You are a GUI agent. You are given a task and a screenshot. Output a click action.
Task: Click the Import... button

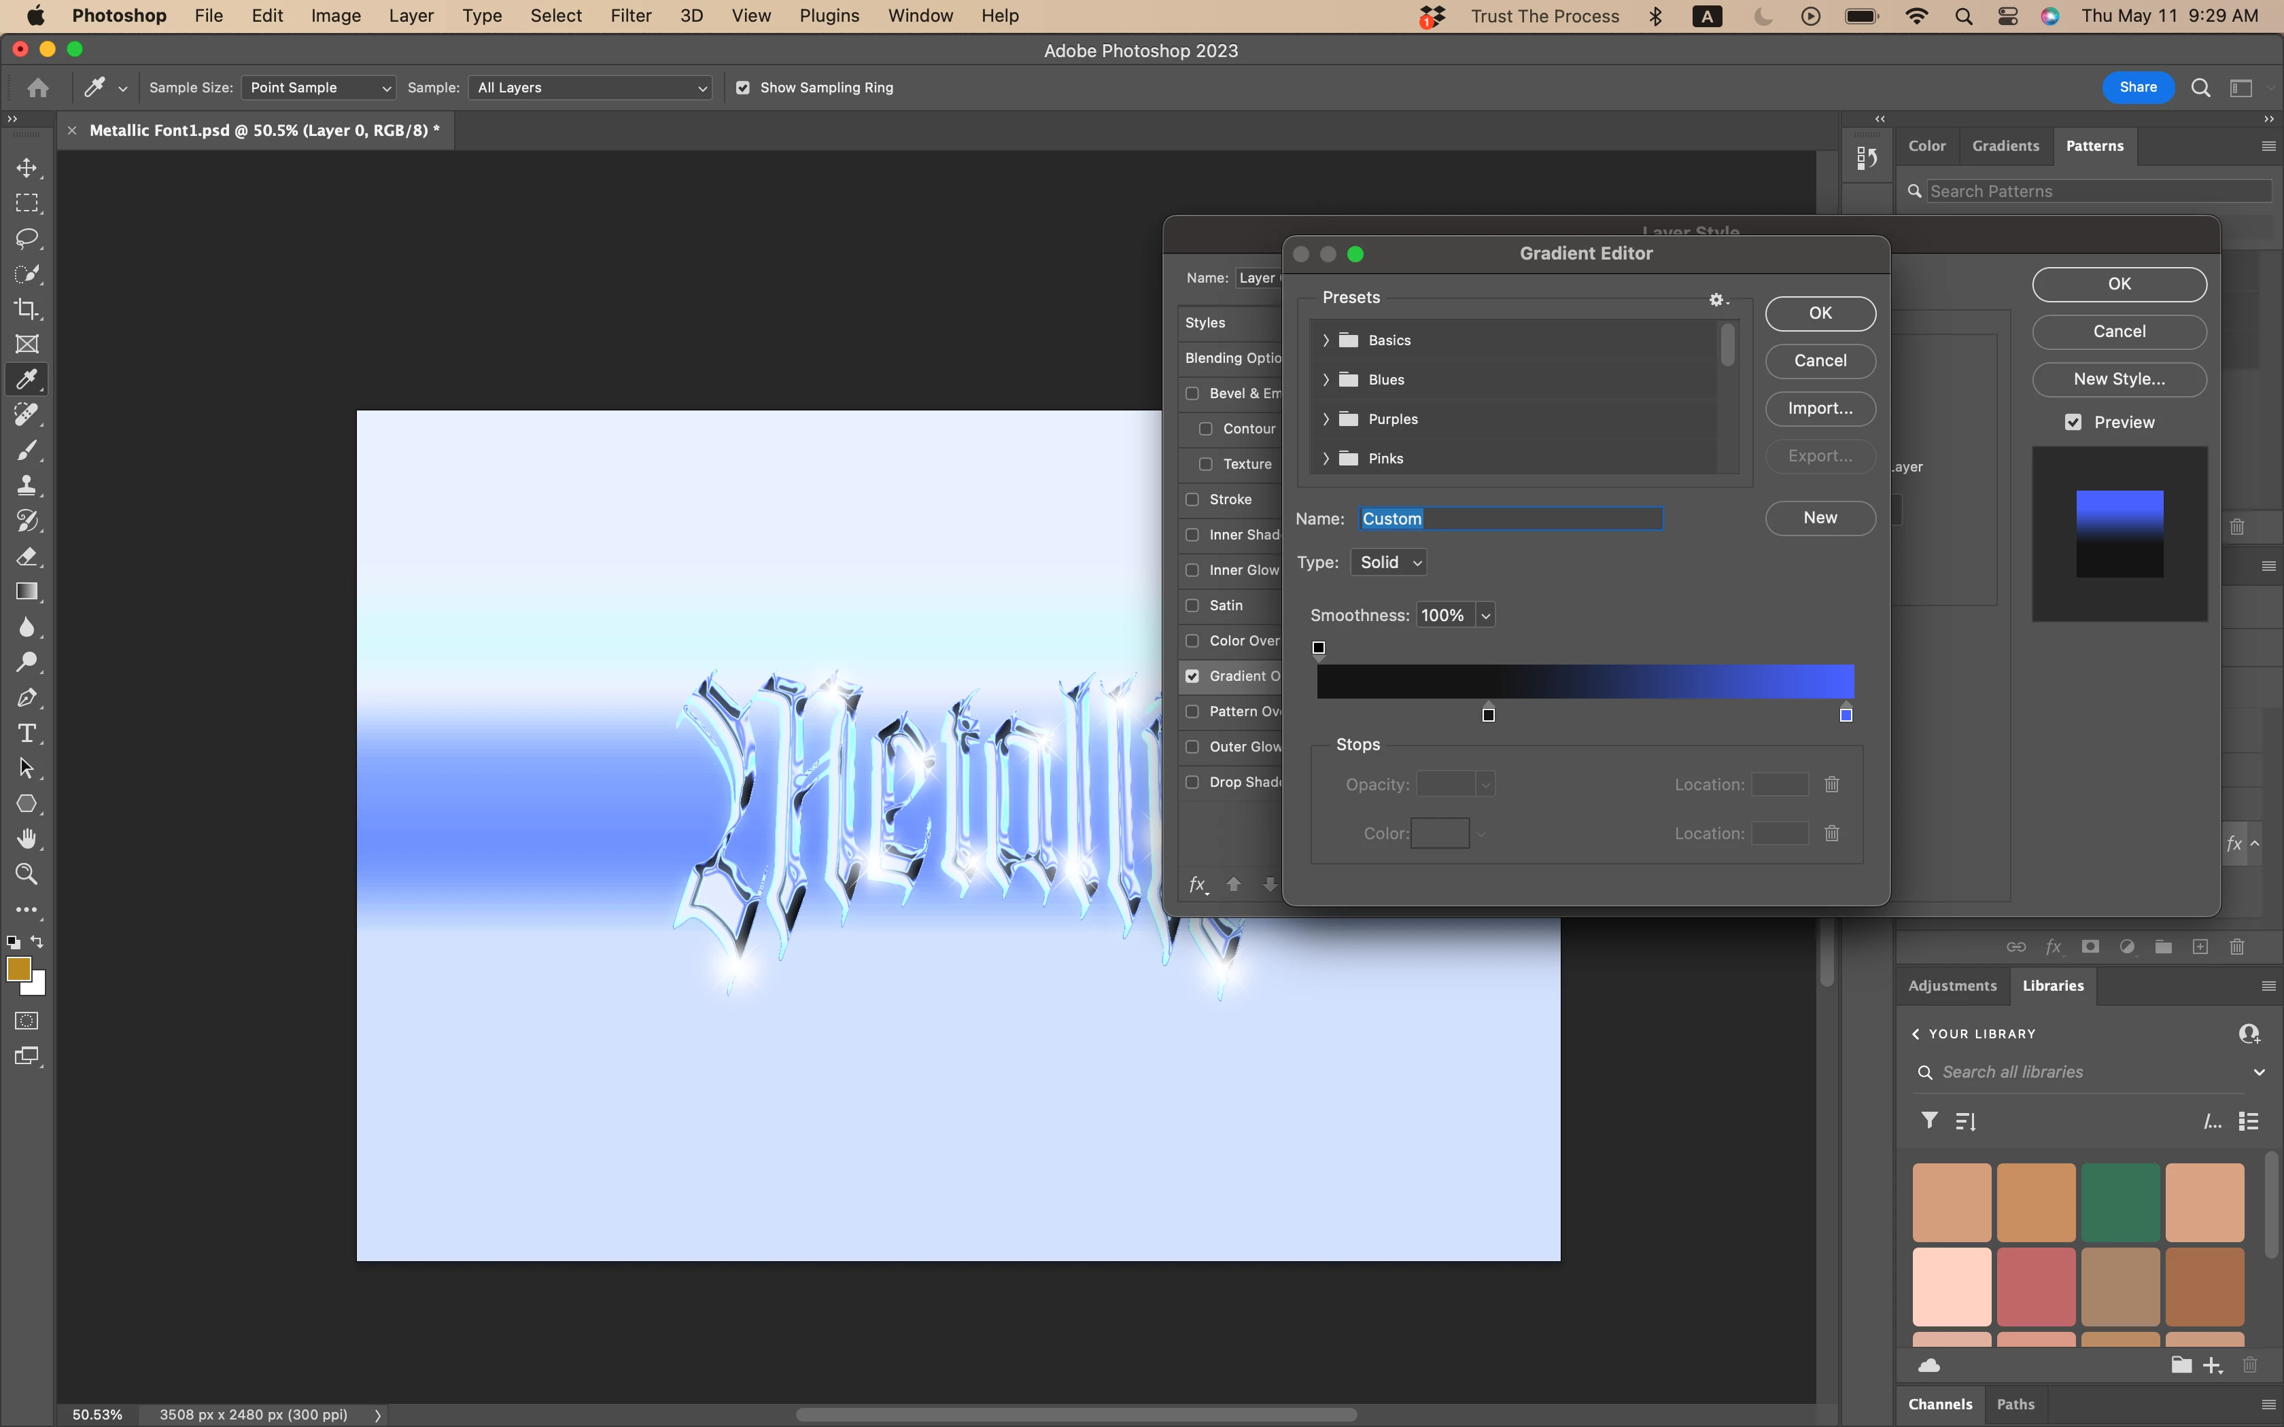[1820, 408]
